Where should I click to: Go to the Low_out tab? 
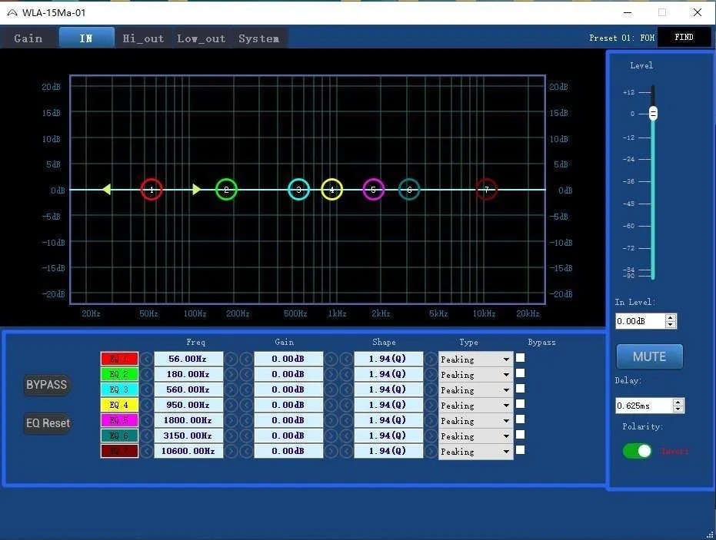201,38
